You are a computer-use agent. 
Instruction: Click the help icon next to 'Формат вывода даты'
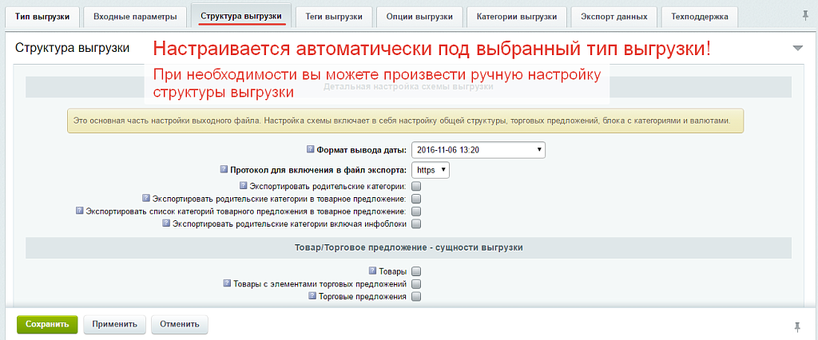(x=311, y=149)
